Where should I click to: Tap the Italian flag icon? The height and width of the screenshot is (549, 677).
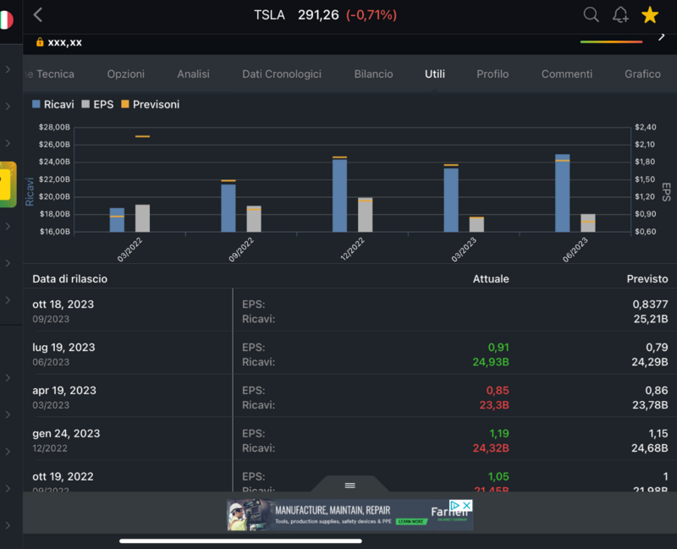click(x=6, y=19)
